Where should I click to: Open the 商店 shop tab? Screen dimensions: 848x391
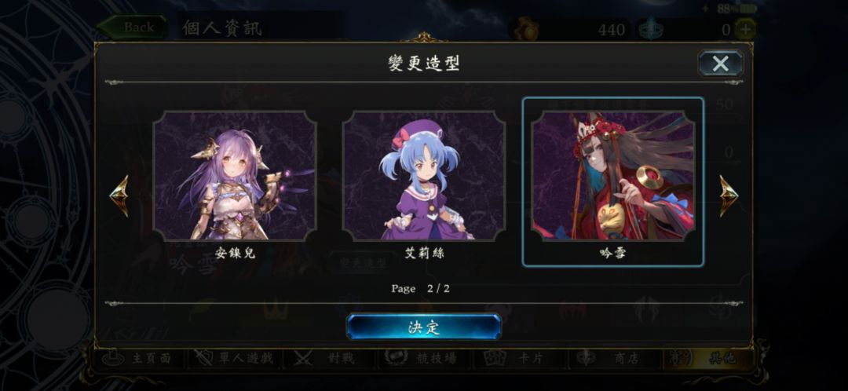coord(614,358)
